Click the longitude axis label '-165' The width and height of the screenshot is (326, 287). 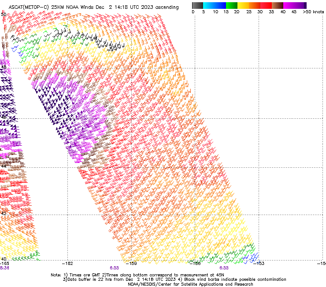click(4, 264)
